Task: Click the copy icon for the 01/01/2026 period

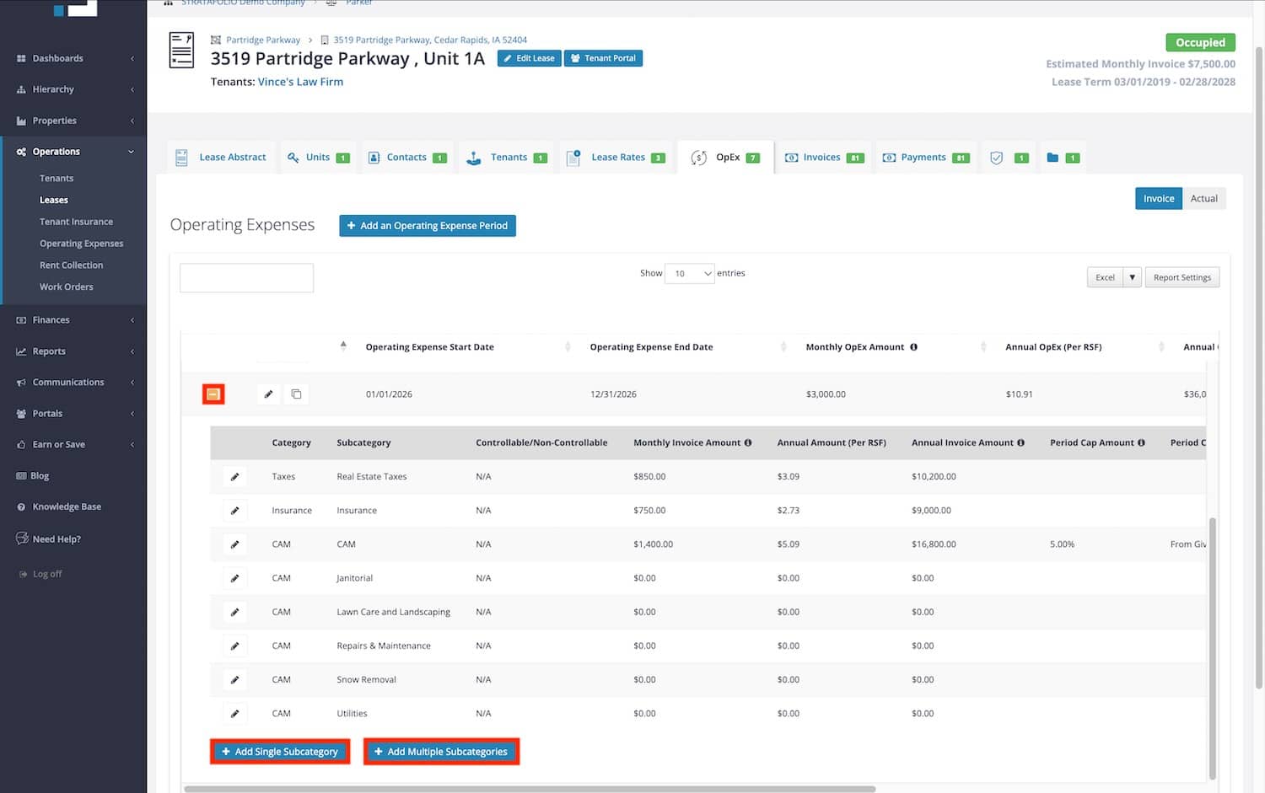Action: [x=296, y=394]
